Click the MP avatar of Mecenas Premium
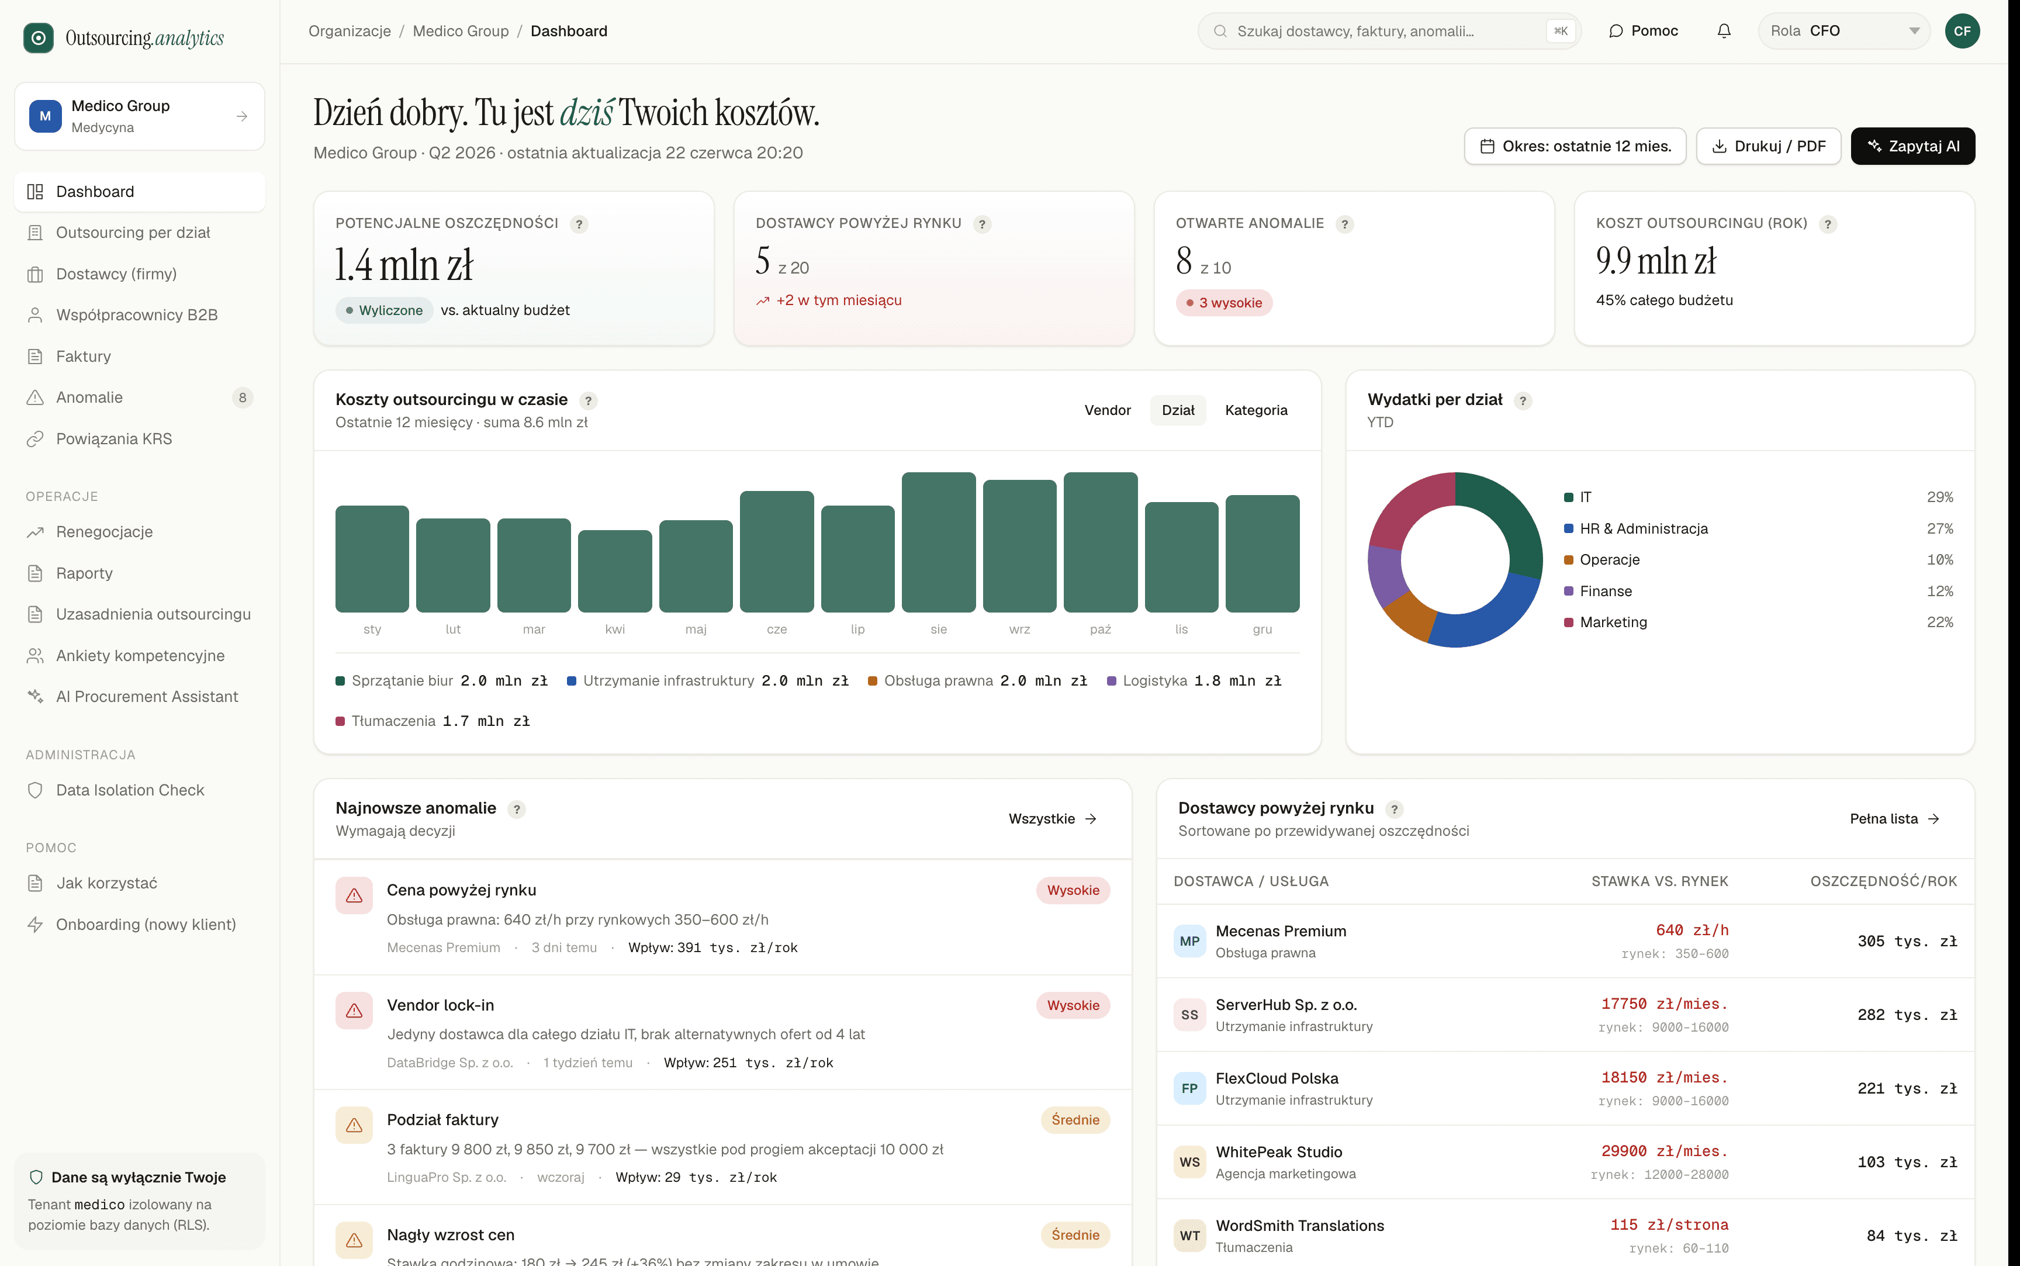 [1189, 941]
